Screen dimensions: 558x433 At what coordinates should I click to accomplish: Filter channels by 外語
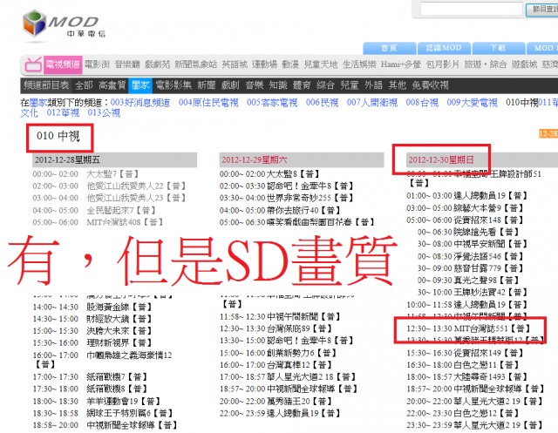[x=373, y=85]
